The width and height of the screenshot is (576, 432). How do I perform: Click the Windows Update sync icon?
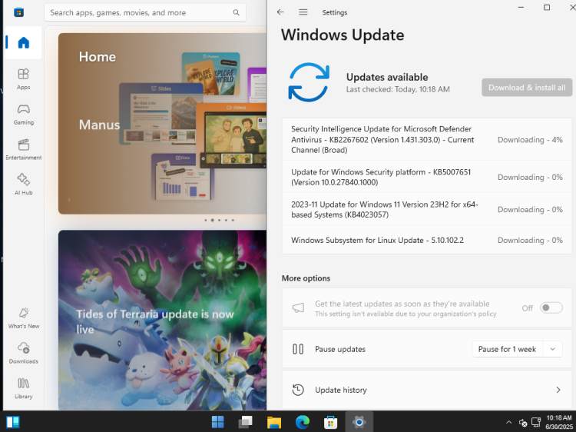(309, 82)
